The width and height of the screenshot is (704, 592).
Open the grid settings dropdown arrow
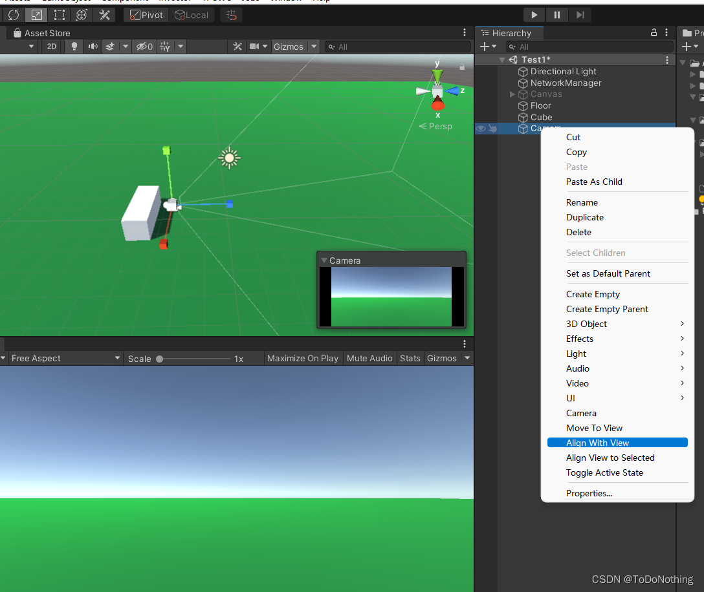(181, 46)
